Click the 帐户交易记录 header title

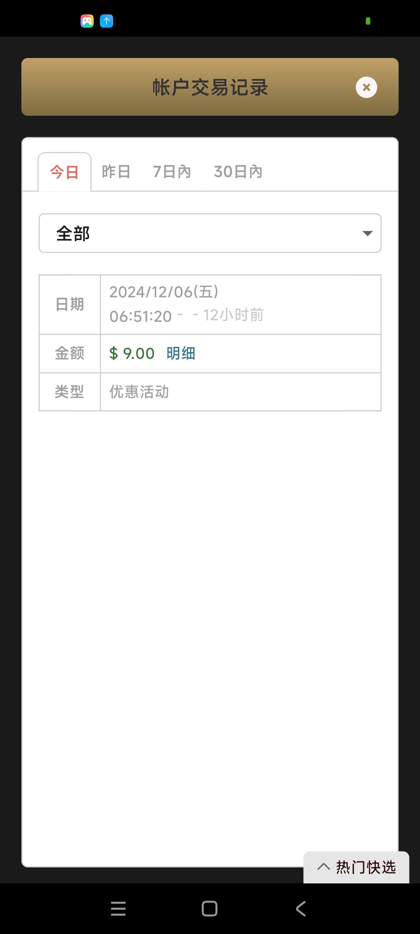point(210,87)
